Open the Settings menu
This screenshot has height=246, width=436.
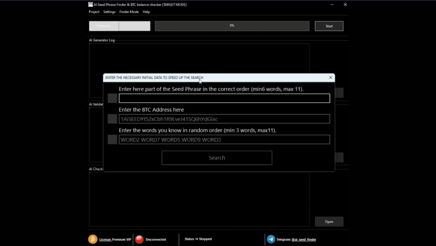pyautogui.click(x=109, y=12)
